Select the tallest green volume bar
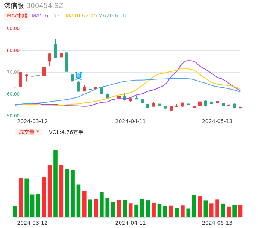 click(55, 184)
